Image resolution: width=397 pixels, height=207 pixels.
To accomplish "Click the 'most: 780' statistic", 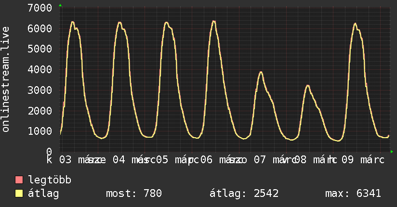I will pos(133,194).
